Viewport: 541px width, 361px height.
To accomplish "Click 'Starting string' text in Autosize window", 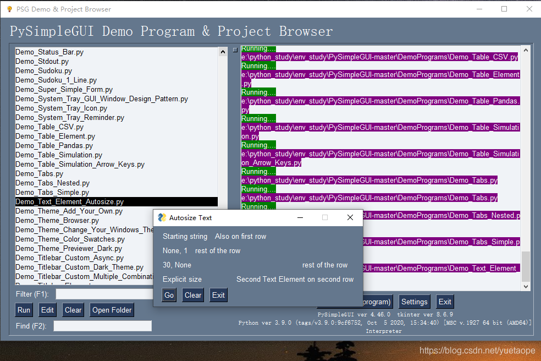I will 185,236.
